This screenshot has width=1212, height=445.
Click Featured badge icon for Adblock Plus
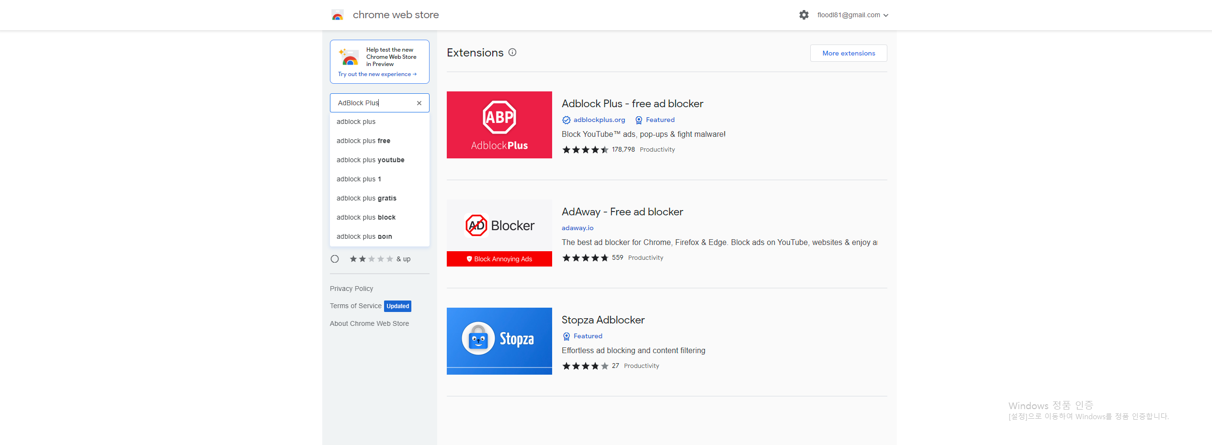[639, 120]
